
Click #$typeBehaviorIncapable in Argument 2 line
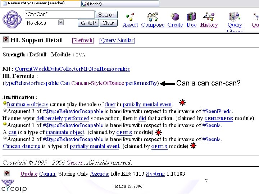(73, 139)
